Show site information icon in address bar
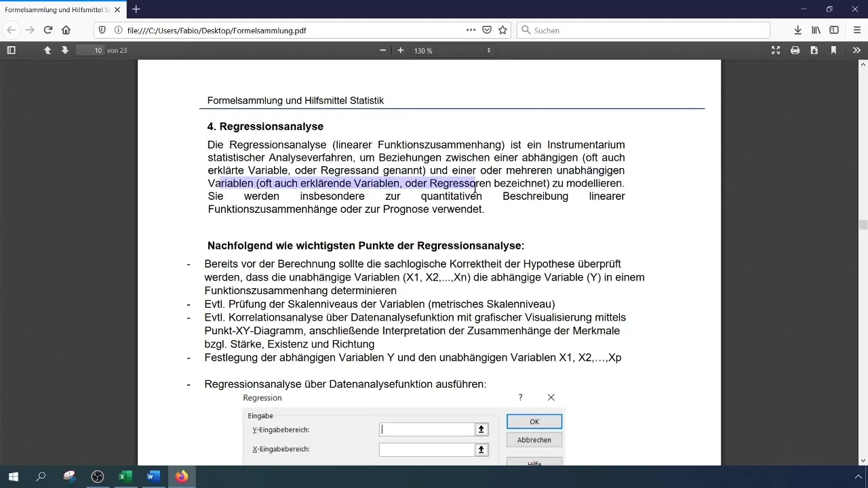The height and width of the screenshot is (488, 868). (118, 30)
